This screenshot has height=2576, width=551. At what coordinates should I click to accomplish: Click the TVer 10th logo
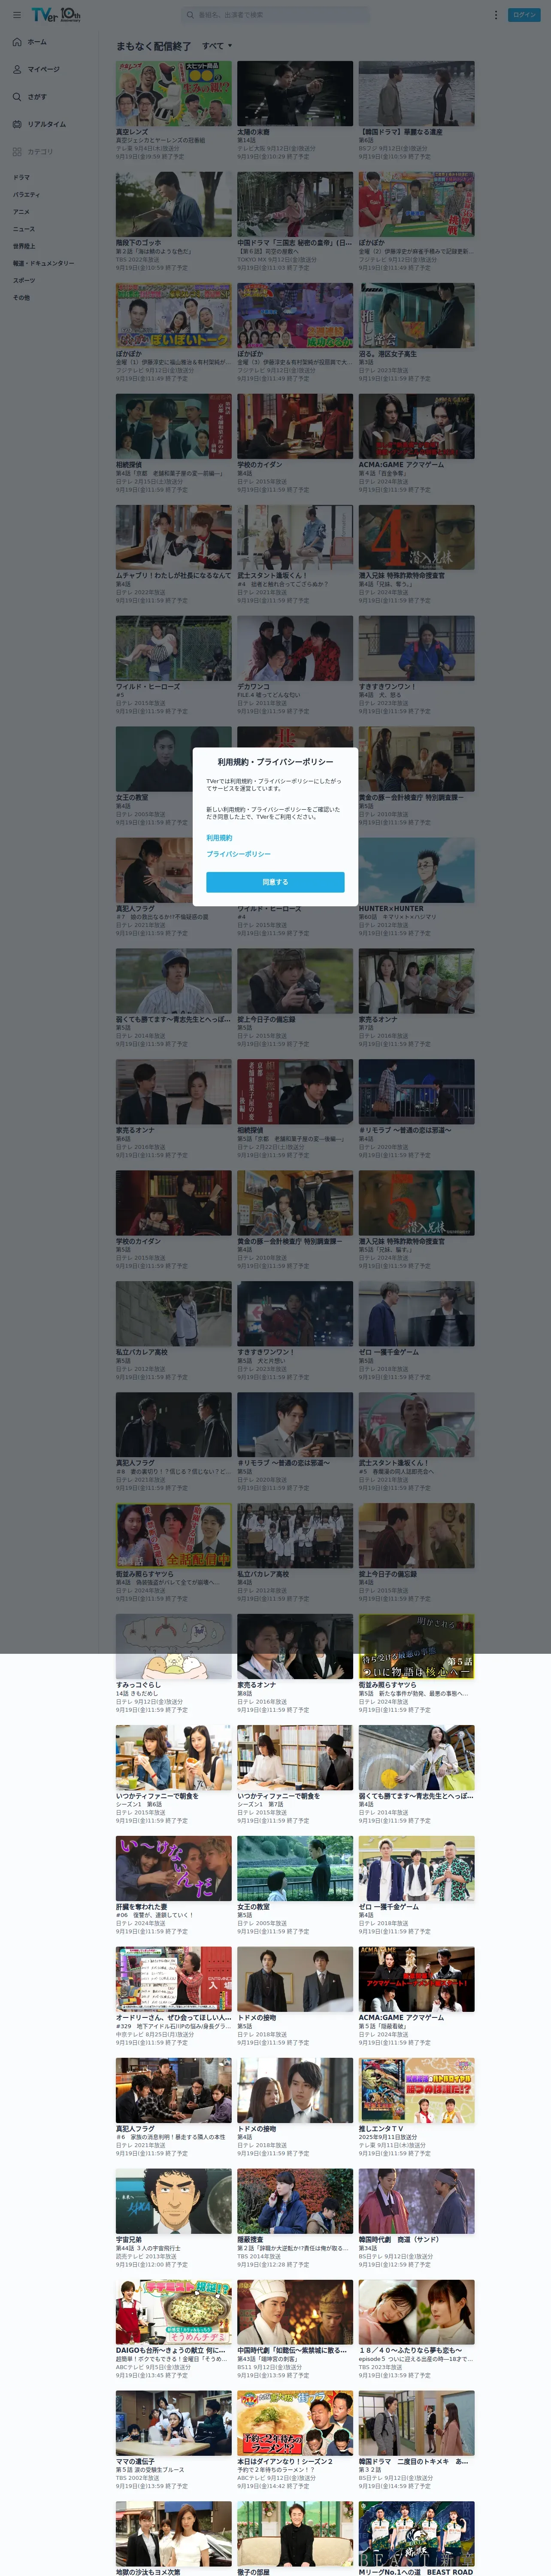click(x=56, y=15)
